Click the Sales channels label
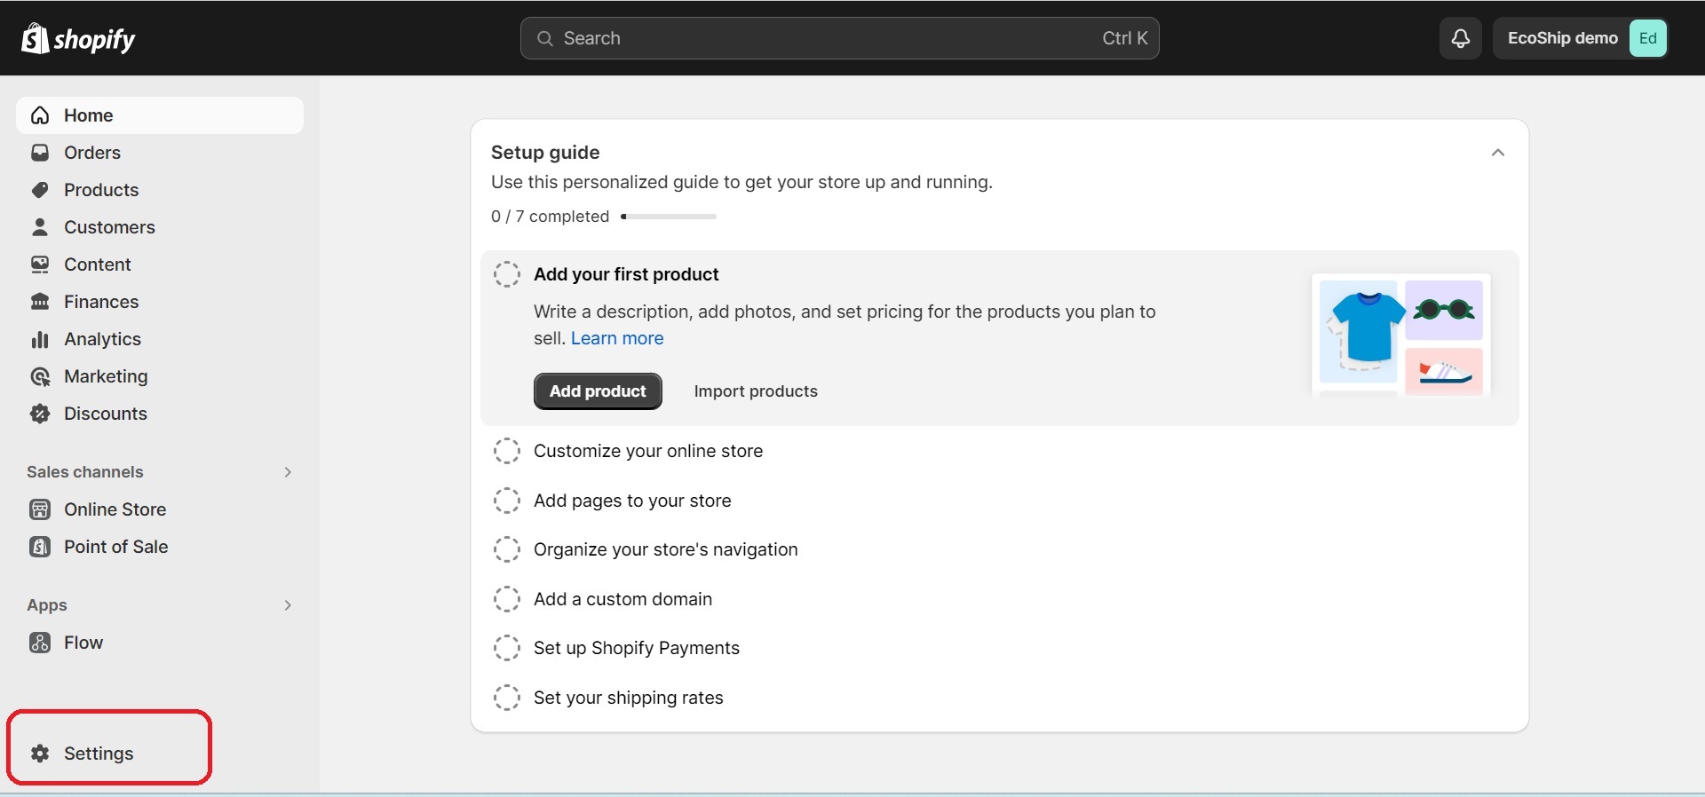Image resolution: width=1705 pixels, height=797 pixels. point(85,472)
